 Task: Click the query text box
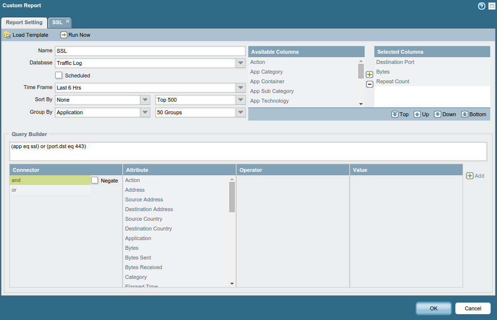point(248,151)
